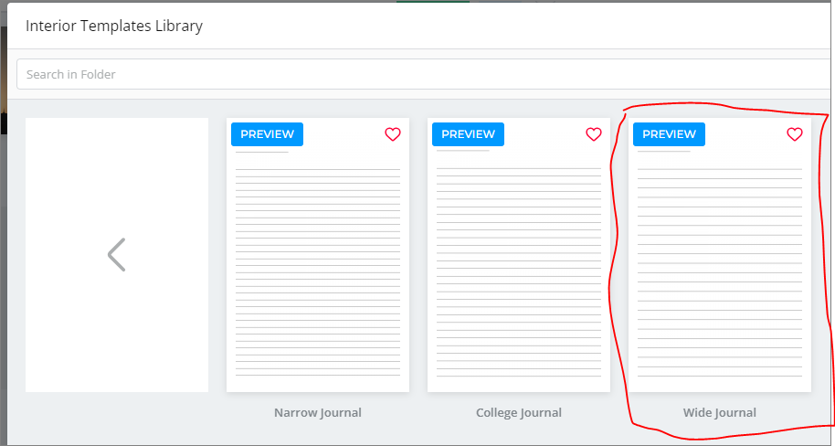Viewport: 835px width, 446px height.
Task: Click the bottom ruled line of Wide Journal page
Action: point(720,377)
